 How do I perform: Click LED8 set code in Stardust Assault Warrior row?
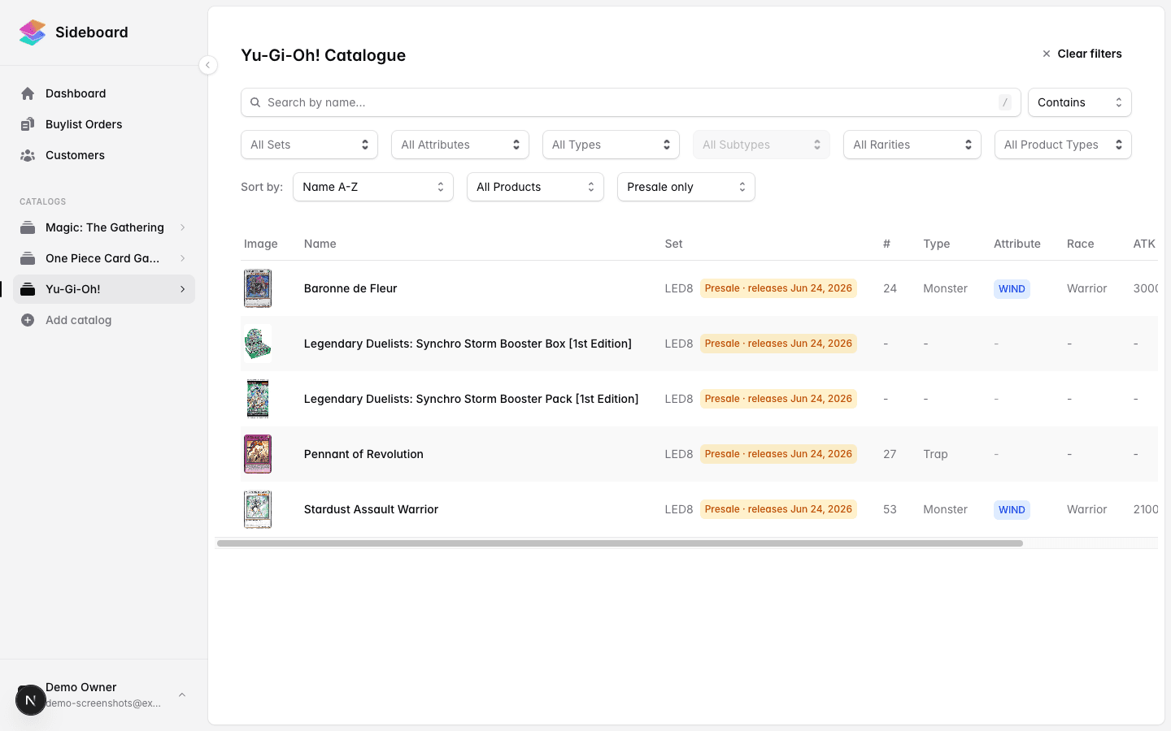pyautogui.click(x=679, y=509)
